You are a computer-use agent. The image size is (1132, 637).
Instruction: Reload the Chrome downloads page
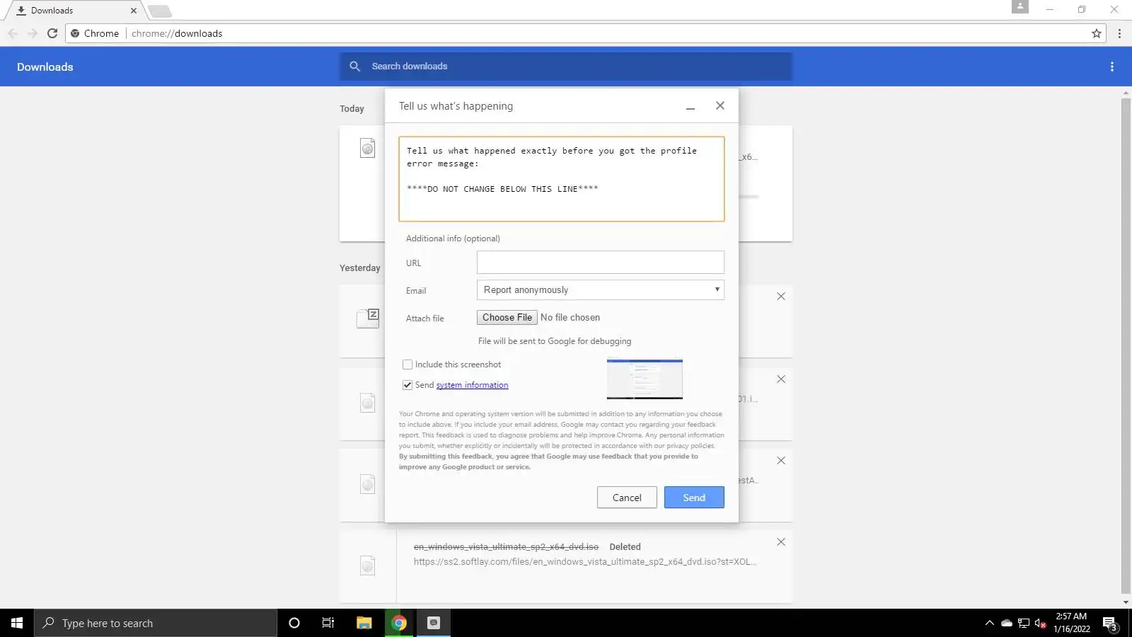(x=52, y=33)
